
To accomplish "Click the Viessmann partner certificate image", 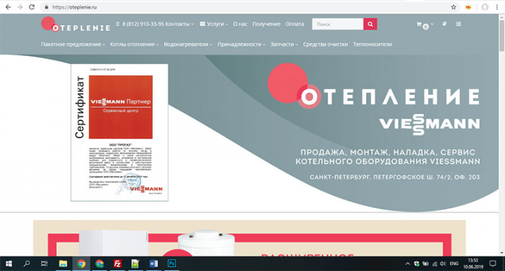I will 119,132.
